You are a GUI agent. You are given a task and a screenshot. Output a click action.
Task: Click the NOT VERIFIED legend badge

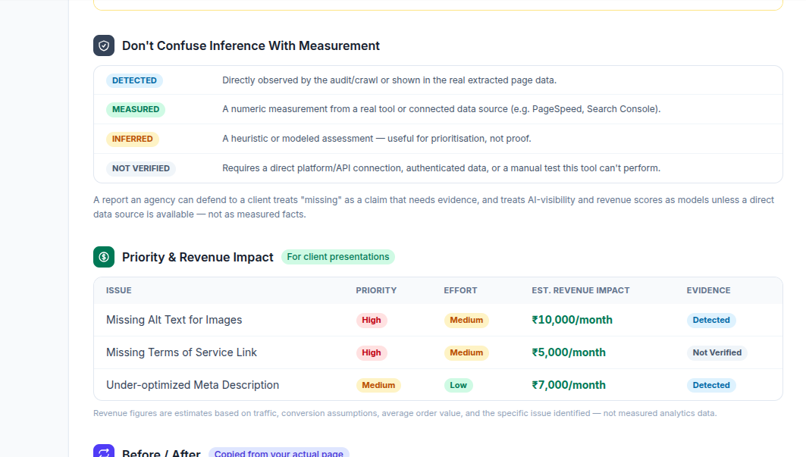[141, 168]
